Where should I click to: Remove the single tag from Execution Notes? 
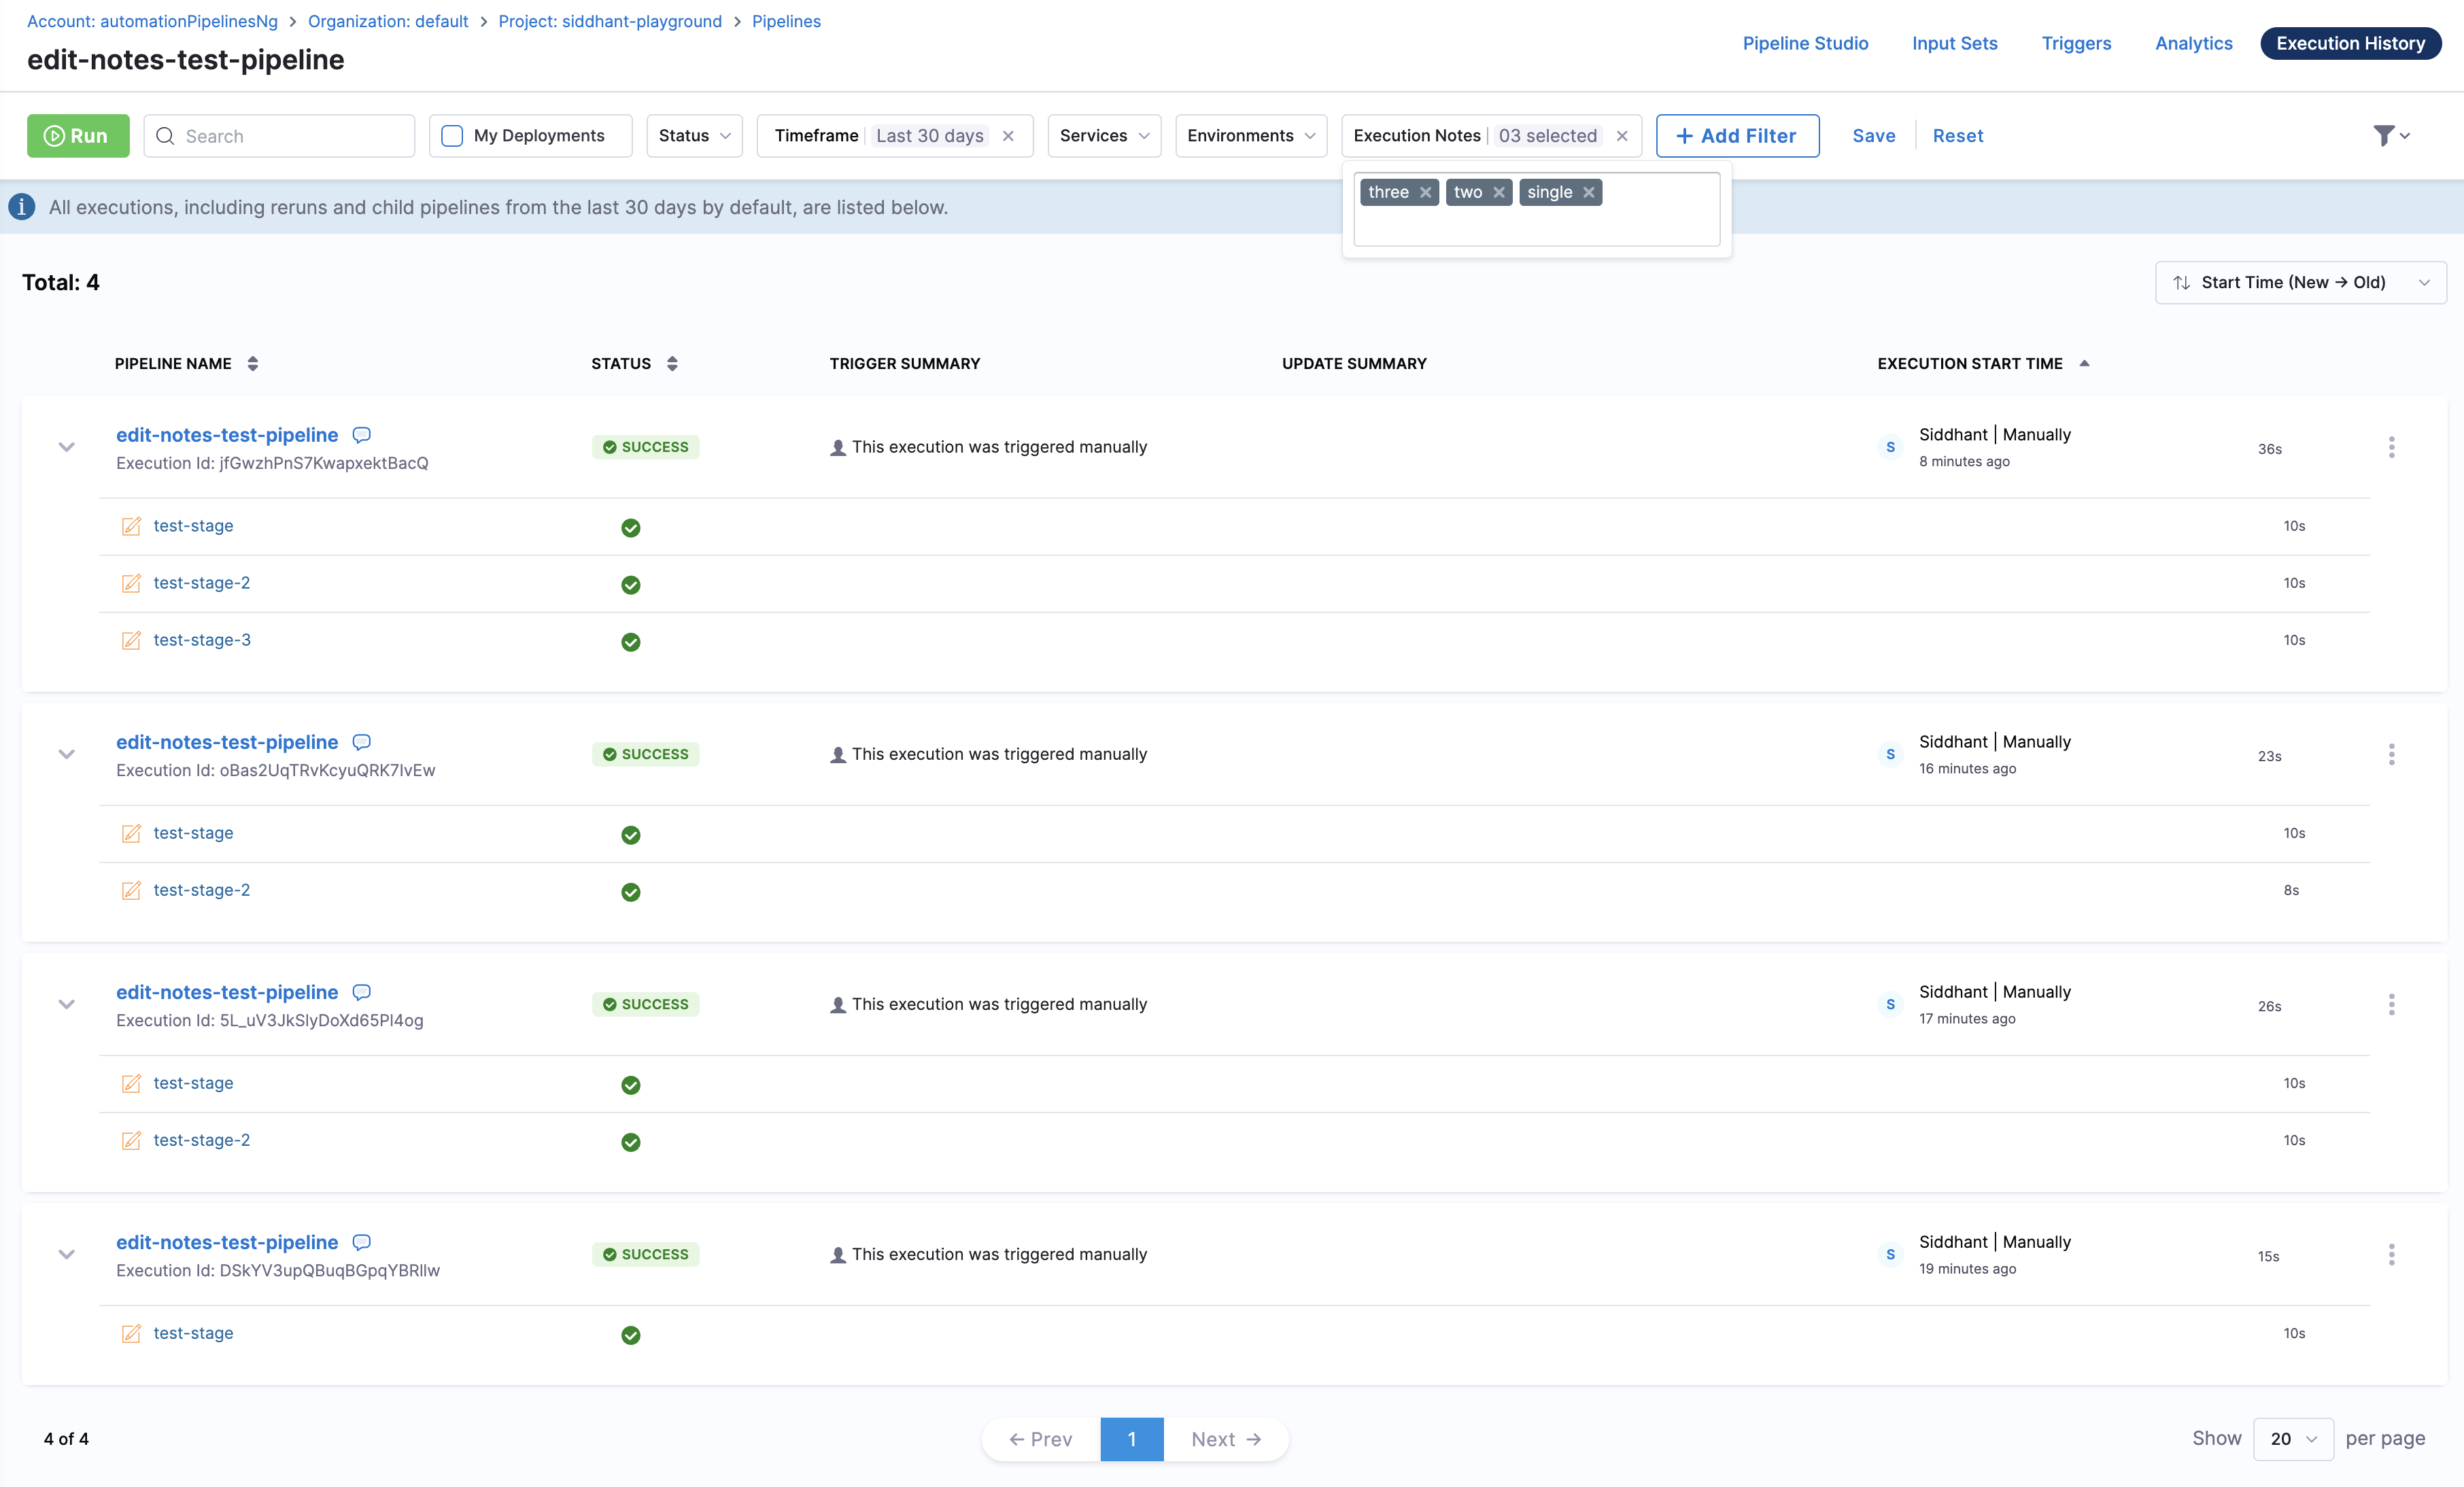point(1589,192)
